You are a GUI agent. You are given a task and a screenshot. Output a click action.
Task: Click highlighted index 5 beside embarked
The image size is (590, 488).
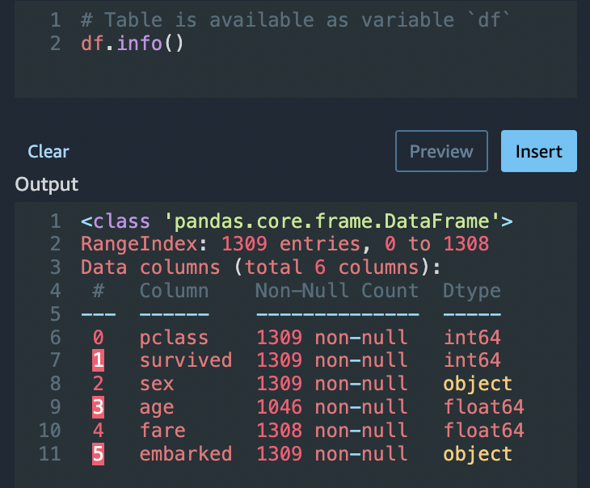pos(98,454)
